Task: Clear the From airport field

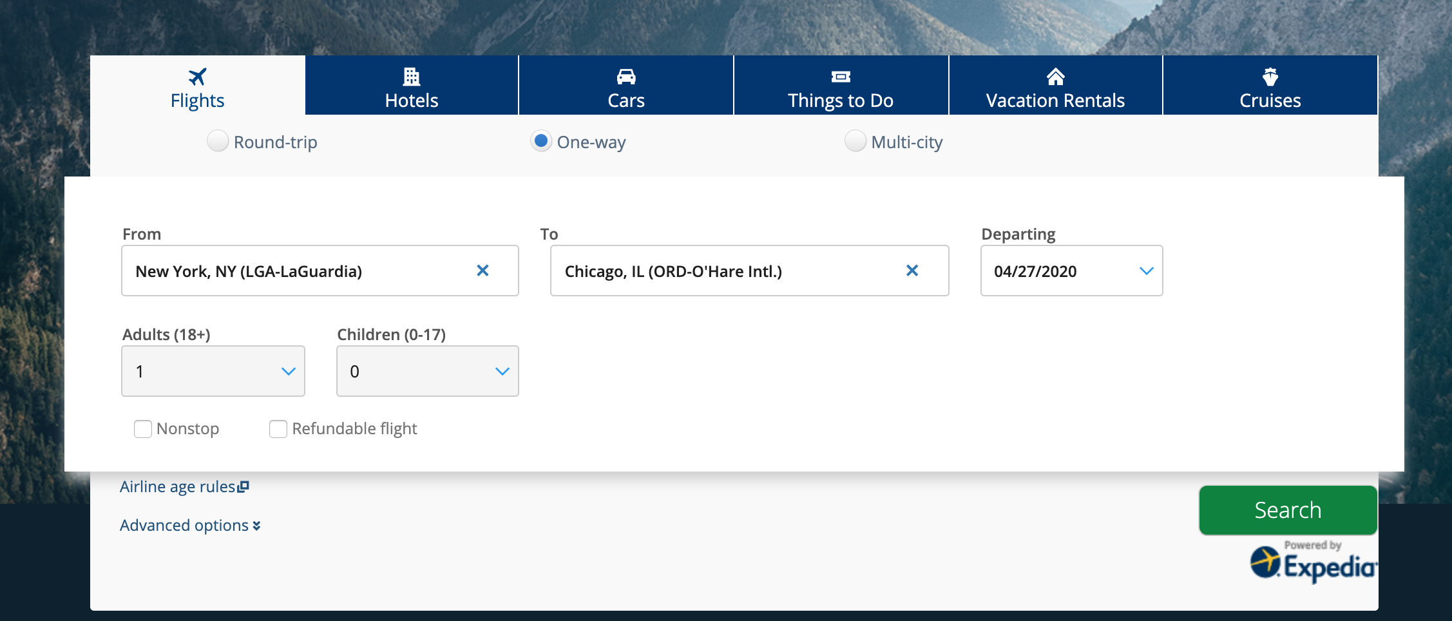Action: coord(482,271)
